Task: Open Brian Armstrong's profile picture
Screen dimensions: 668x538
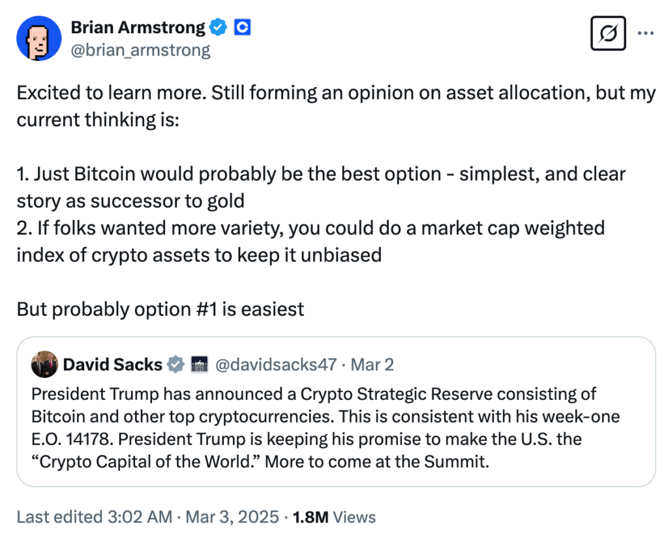Action: pos(38,39)
